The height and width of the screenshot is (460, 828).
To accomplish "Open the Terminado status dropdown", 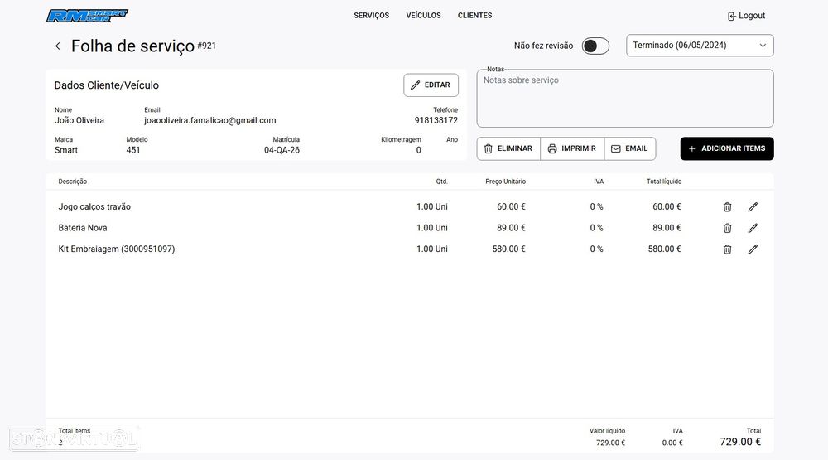I will pos(700,46).
